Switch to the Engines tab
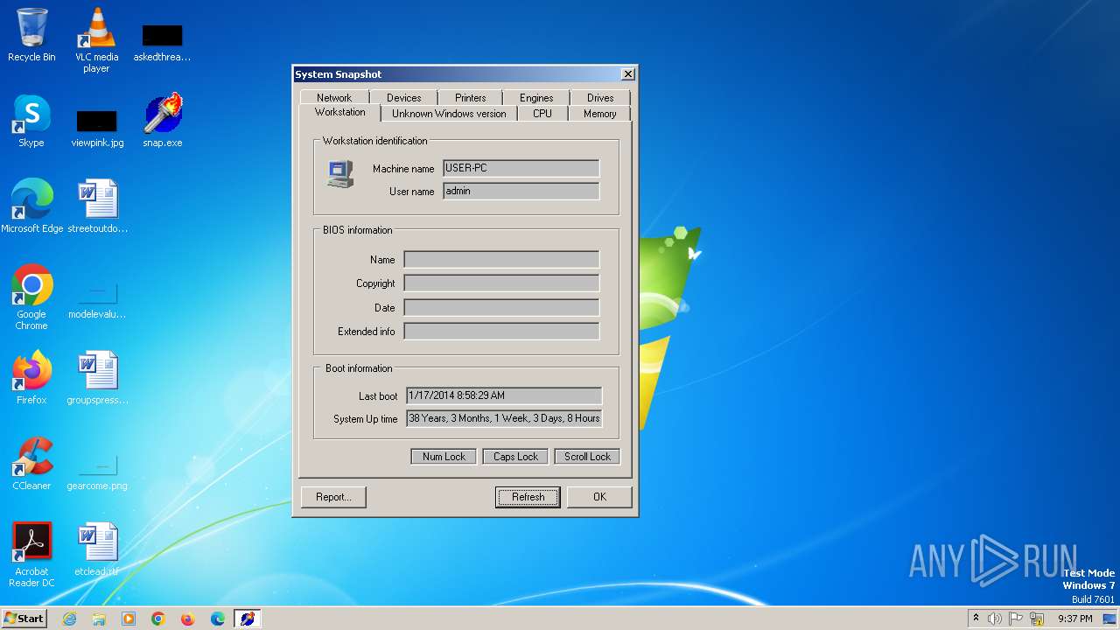The image size is (1120, 630). [x=536, y=98]
